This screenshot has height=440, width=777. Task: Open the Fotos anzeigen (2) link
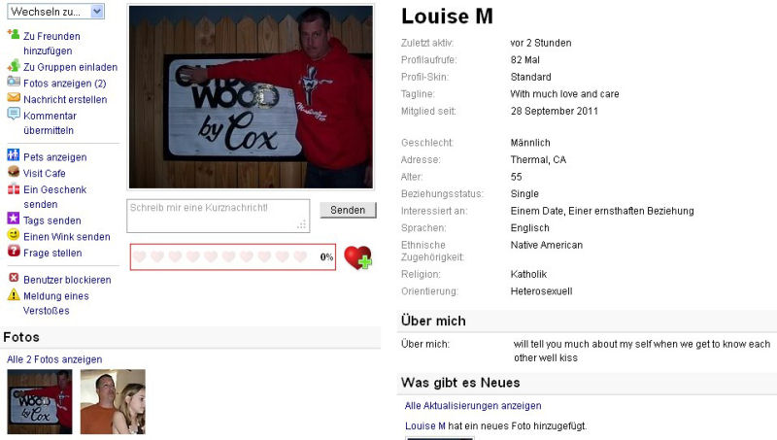(x=64, y=84)
